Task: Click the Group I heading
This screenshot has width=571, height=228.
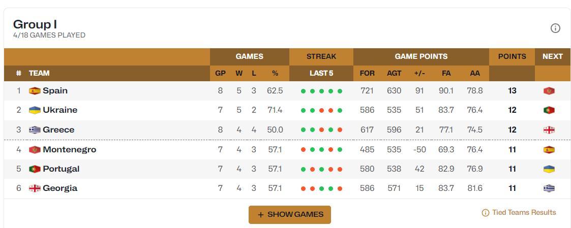Action: pos(35,24)
